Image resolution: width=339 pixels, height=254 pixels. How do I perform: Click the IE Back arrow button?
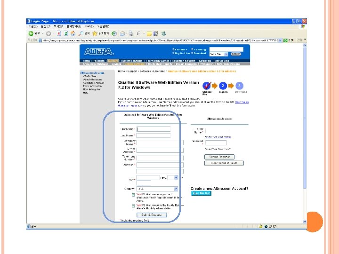[x=31, y=33]
